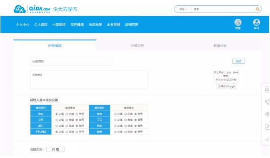Select 禁用 for the 性别 row
This screenshot has width=270, height=158.
coord(135,114)
